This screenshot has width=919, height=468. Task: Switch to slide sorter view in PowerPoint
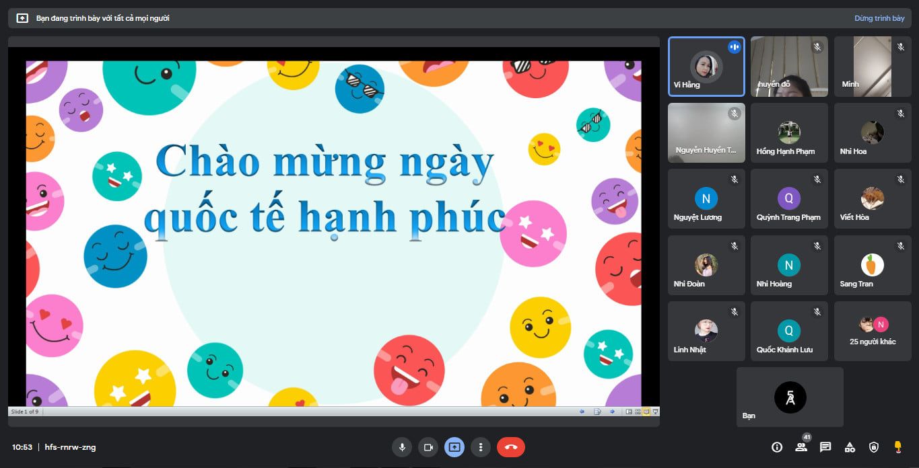[638, 412]
